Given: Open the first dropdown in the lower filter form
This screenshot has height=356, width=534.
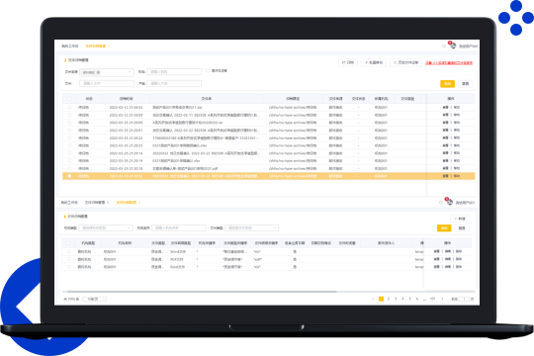Looking at the screenshot, I should pos(106,227).
